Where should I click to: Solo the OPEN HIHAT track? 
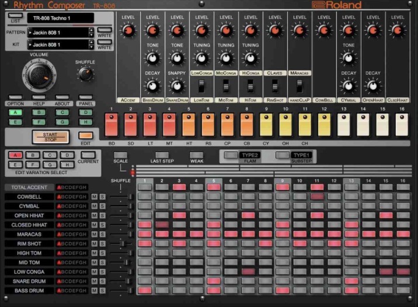102,216
